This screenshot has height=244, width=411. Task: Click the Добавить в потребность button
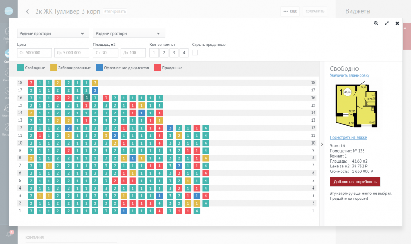point(355,182)
